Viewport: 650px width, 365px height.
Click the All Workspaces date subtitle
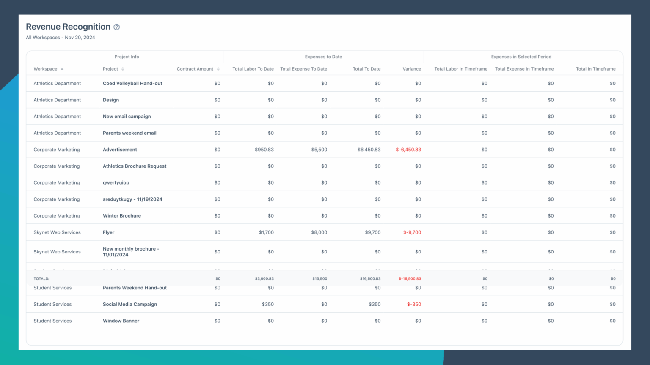(60, 37)
